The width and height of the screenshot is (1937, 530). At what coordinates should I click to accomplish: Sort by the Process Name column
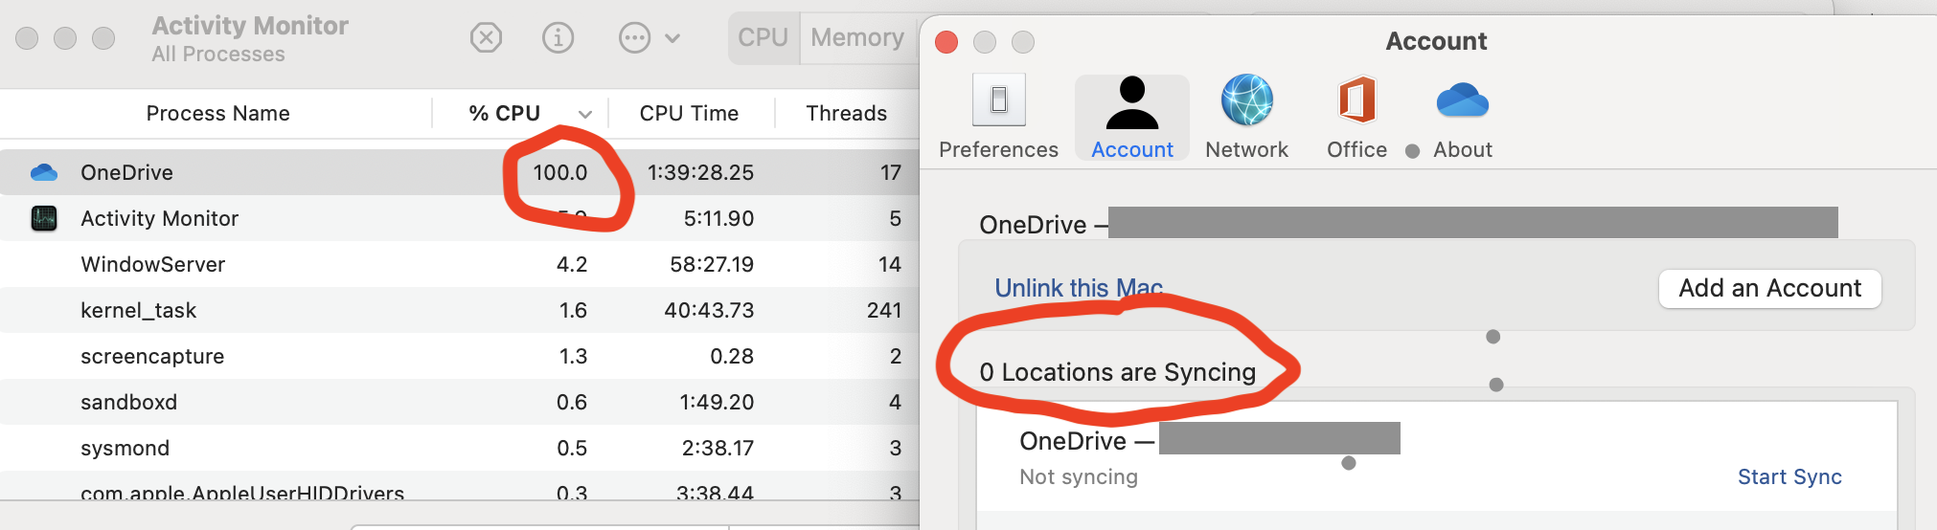[217, 113]
